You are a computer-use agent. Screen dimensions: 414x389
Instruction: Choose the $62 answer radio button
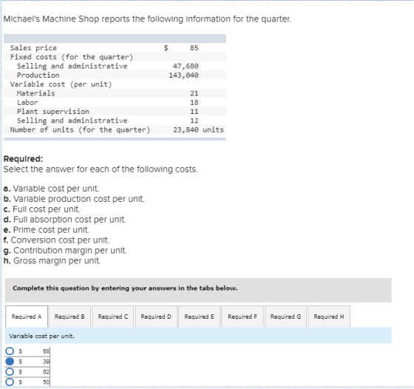coord(10,371)
